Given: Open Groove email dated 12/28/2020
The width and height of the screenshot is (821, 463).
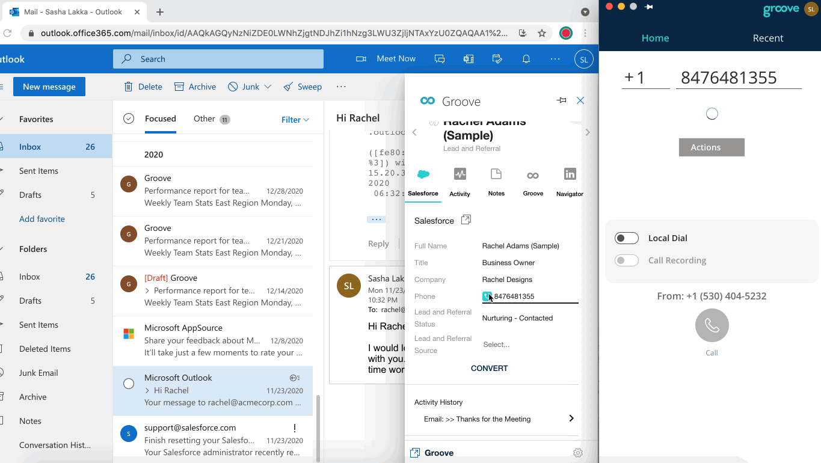Looking at the screenshot, I should (213, 191).
